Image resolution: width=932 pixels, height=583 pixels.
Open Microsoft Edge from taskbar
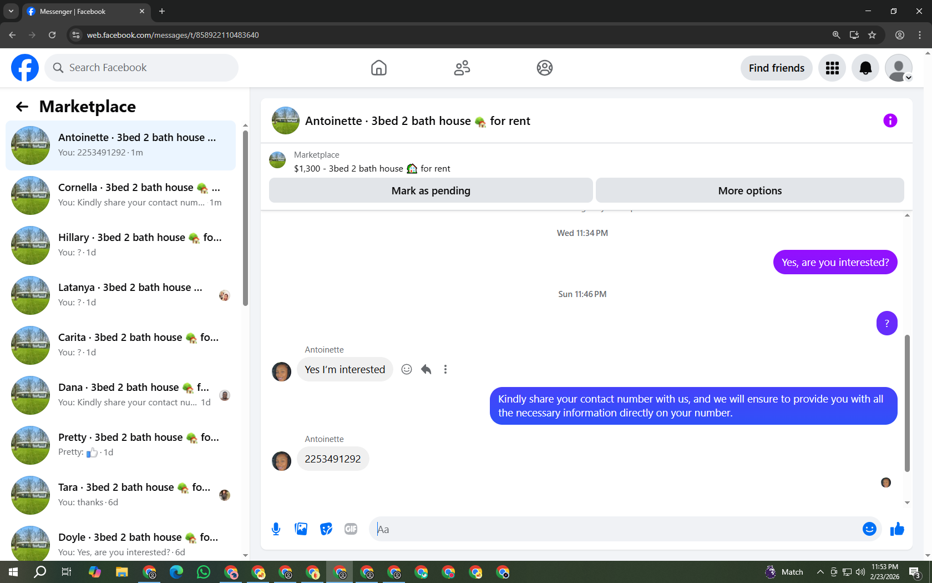176,572
